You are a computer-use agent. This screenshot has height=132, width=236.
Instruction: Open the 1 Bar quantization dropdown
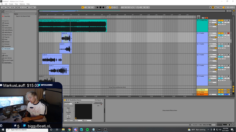click(34, 7)
